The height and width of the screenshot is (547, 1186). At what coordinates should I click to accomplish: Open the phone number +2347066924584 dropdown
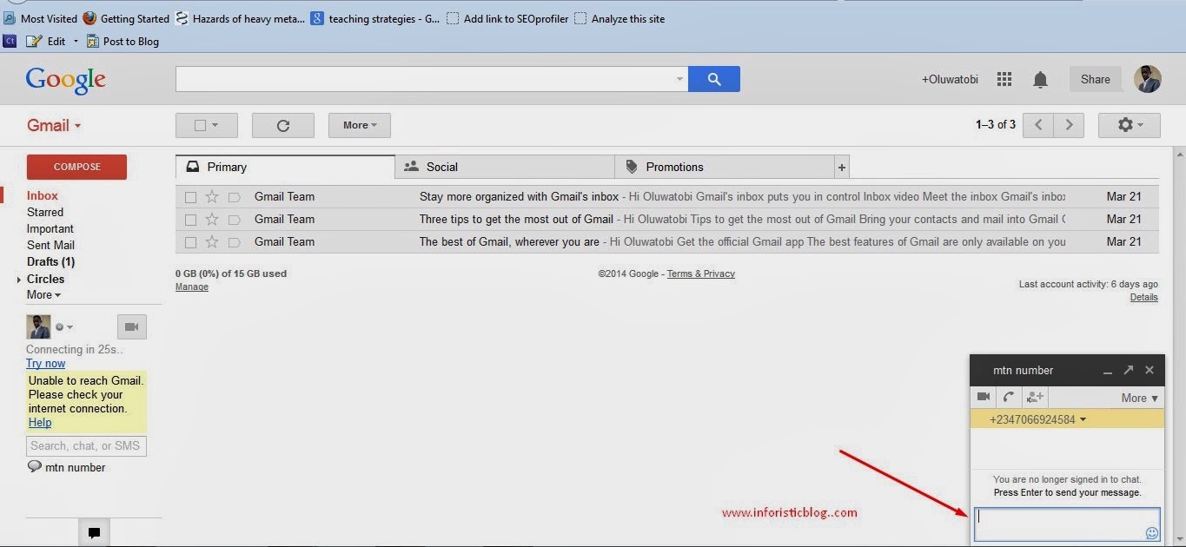[x=1038, y=419]
